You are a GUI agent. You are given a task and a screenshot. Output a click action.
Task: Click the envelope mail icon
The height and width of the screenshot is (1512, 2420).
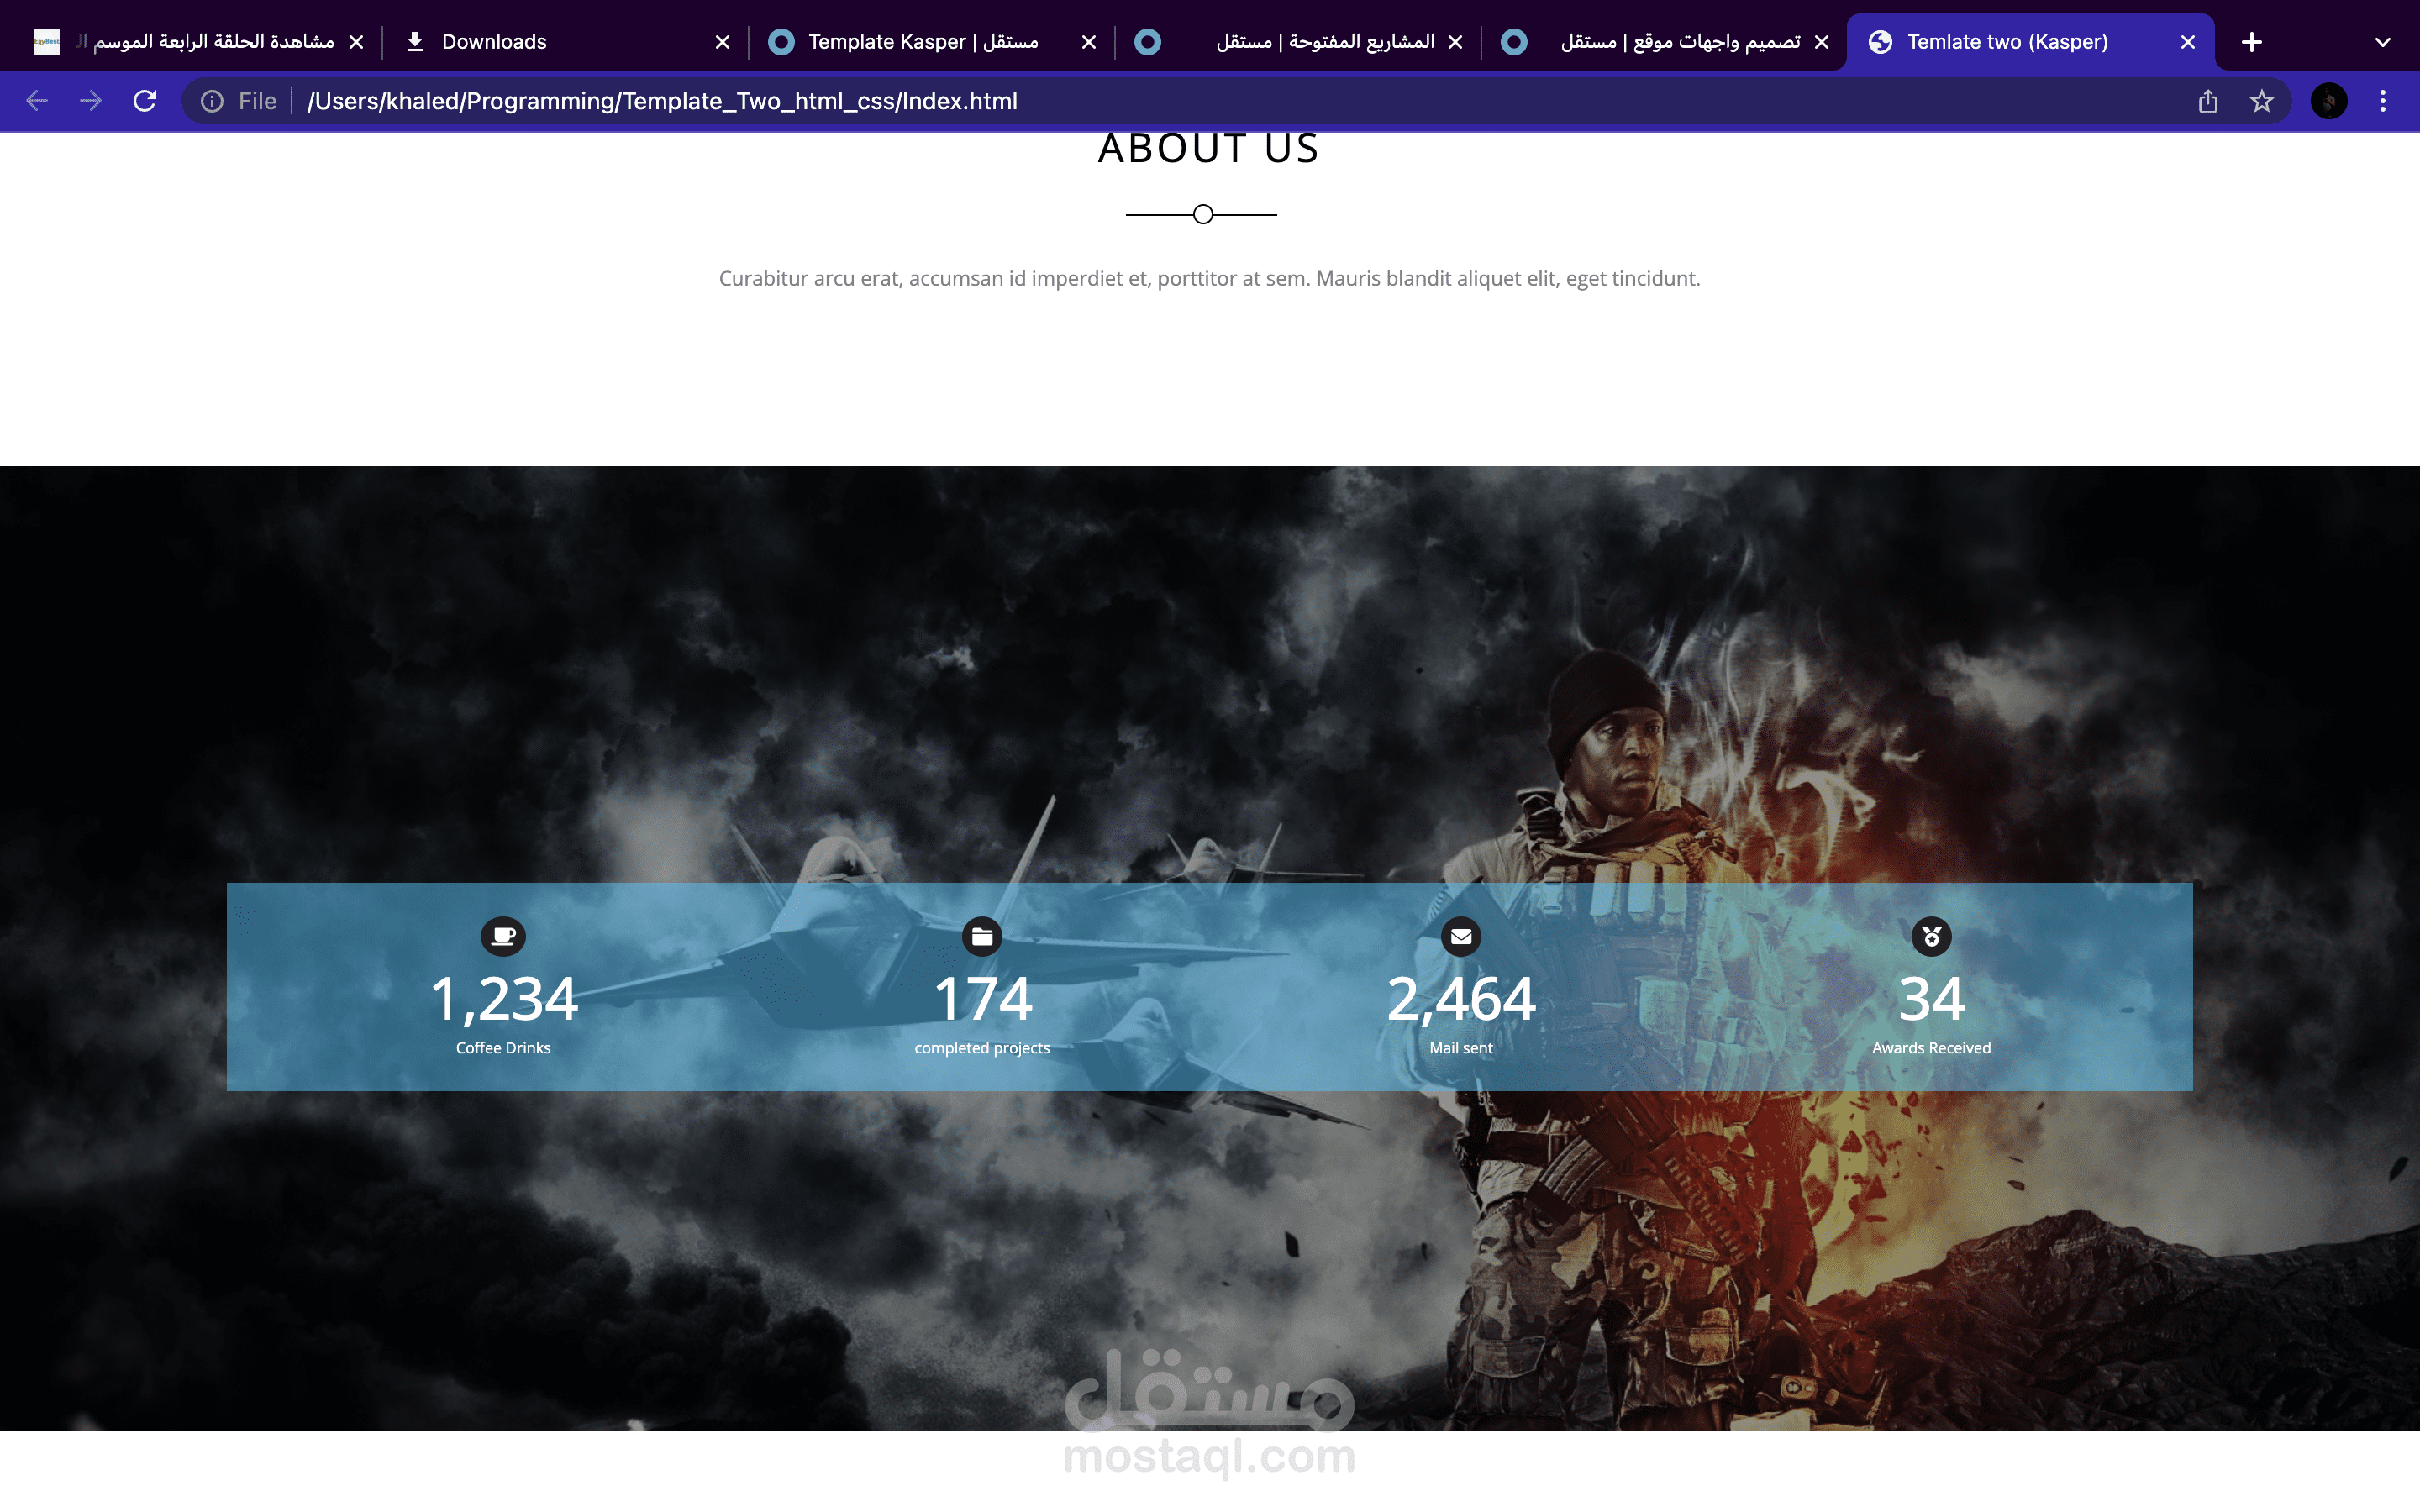[1461, 936]
